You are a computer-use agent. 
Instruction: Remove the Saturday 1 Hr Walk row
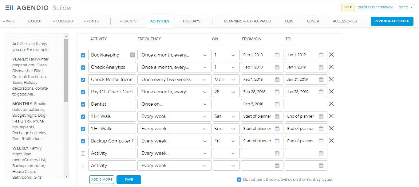(331, 116)
